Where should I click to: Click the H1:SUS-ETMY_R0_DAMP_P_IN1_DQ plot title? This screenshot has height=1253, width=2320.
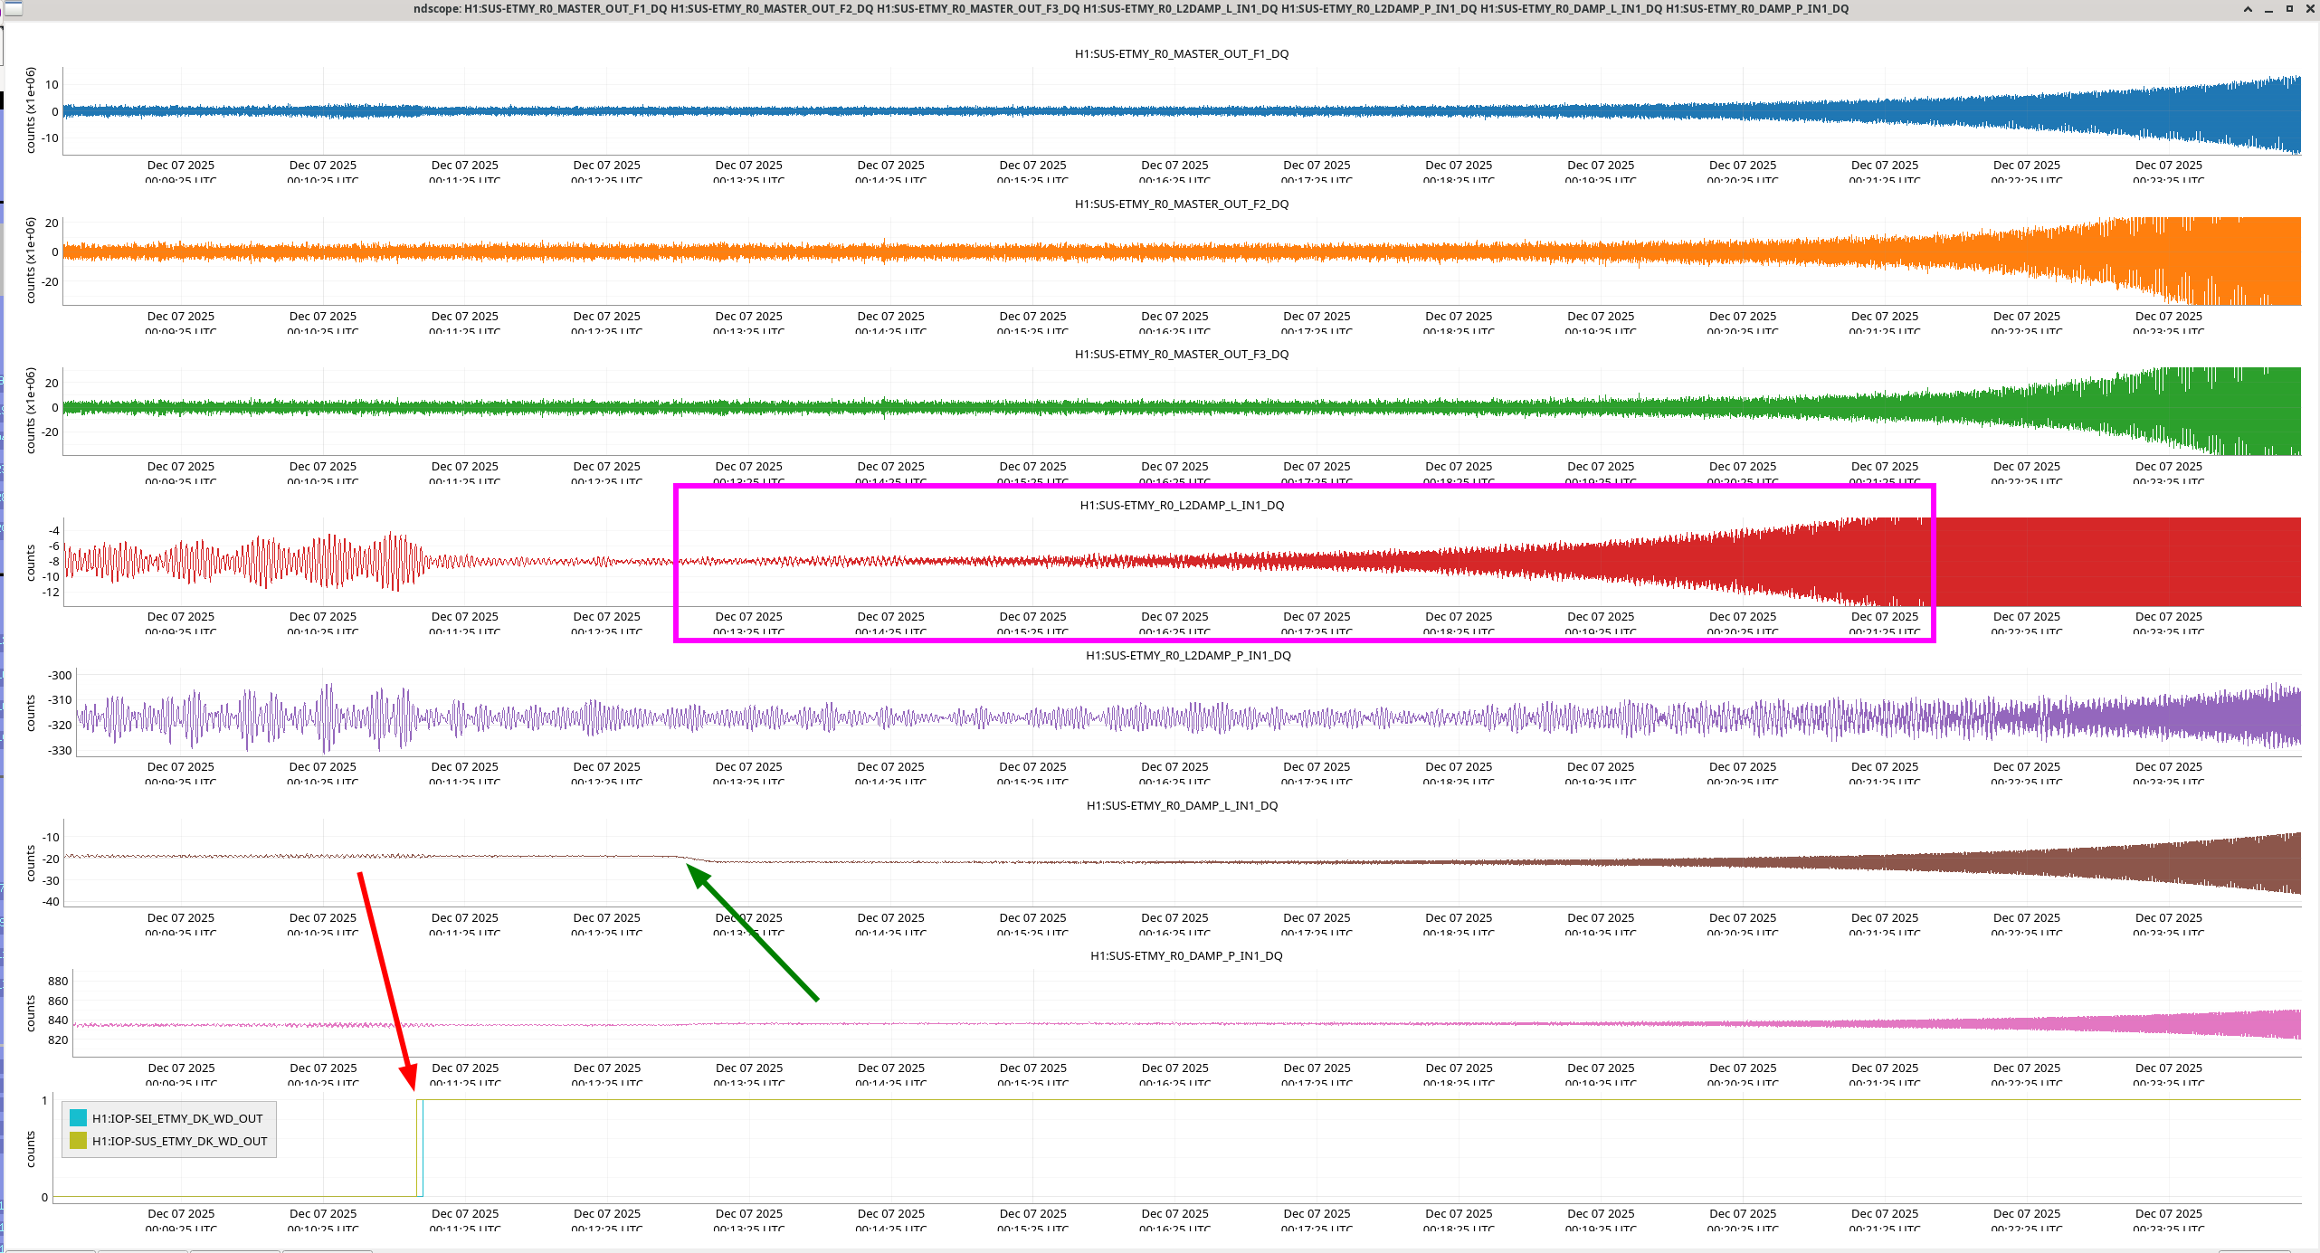click(x=1185, y=955)
